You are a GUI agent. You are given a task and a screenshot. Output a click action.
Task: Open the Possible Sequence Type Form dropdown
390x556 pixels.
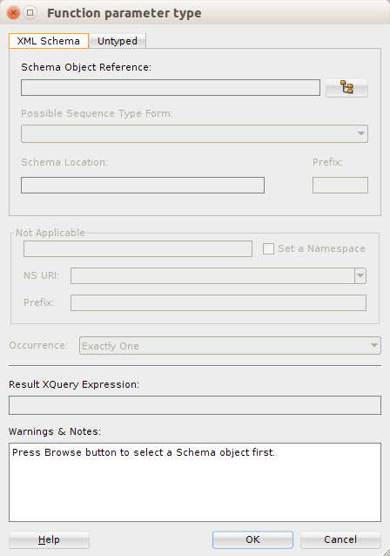pos(194,133)
